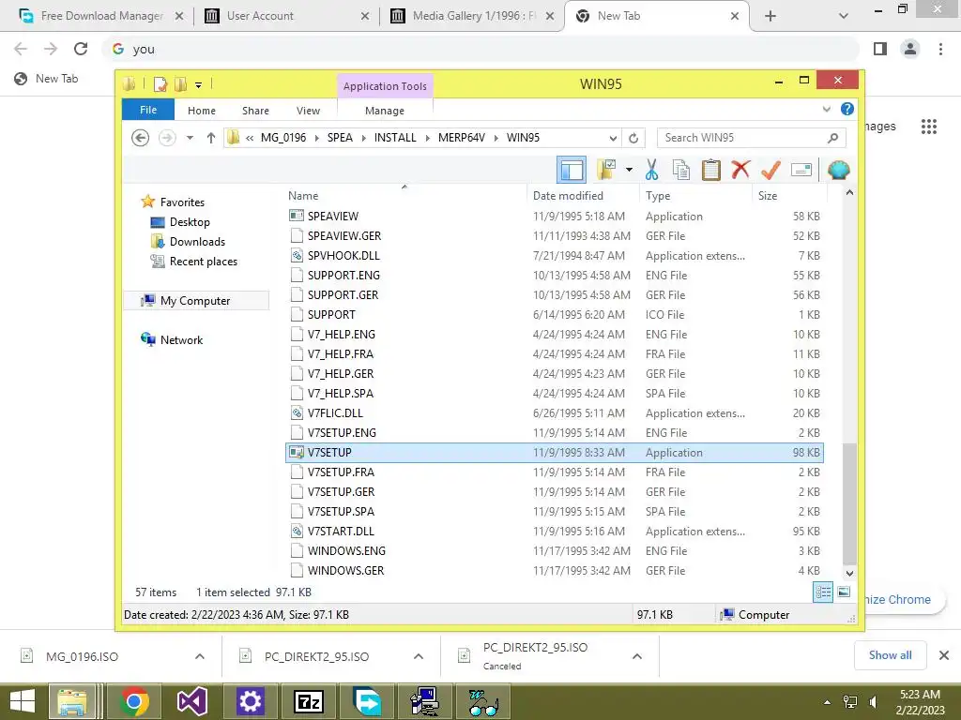
Task: Open dropdown arrow beside folder options icon
Action: click(629, 170)
